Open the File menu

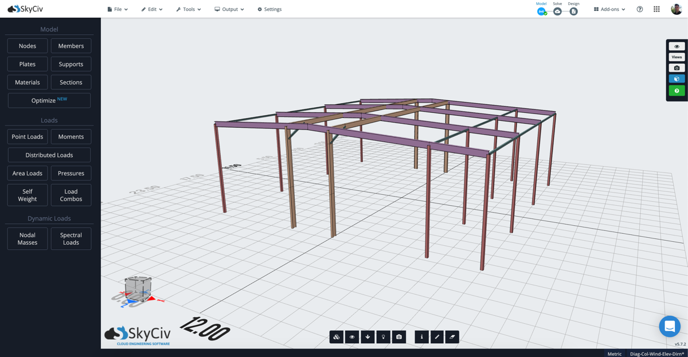pos(117,9)
